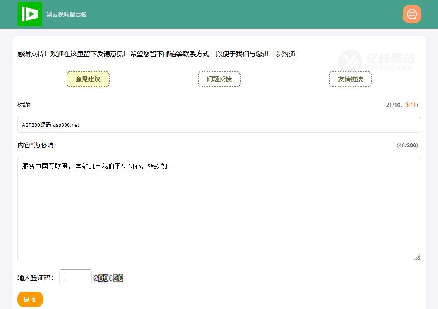Select the 问题反馈 category tab
Image resolution: width=438 pixels, height=309 pixels.
click(x=219, y=79)
